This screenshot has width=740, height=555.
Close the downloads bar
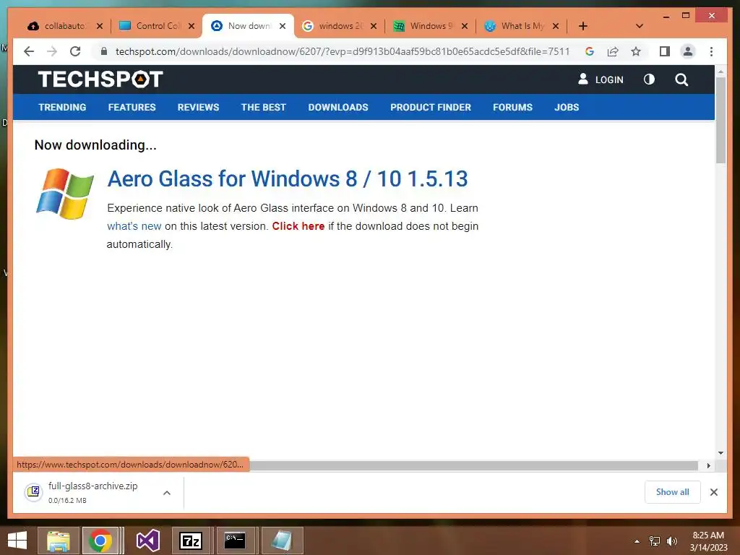pos(713,492)
